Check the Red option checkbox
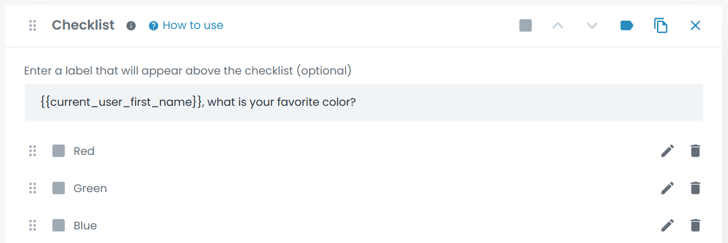This screenshot has height=243, width=728. pyautogui.click(x=59, y=151)
